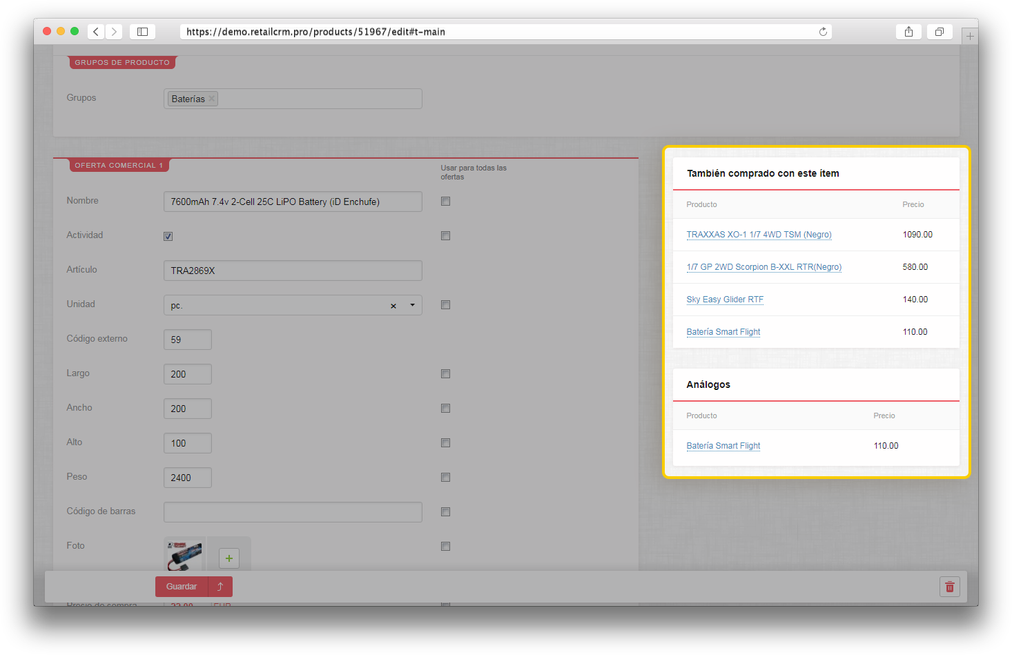Click the 1090.00 price value
The height and width of the screenshot is (655, 1012).
pos(917,235)
